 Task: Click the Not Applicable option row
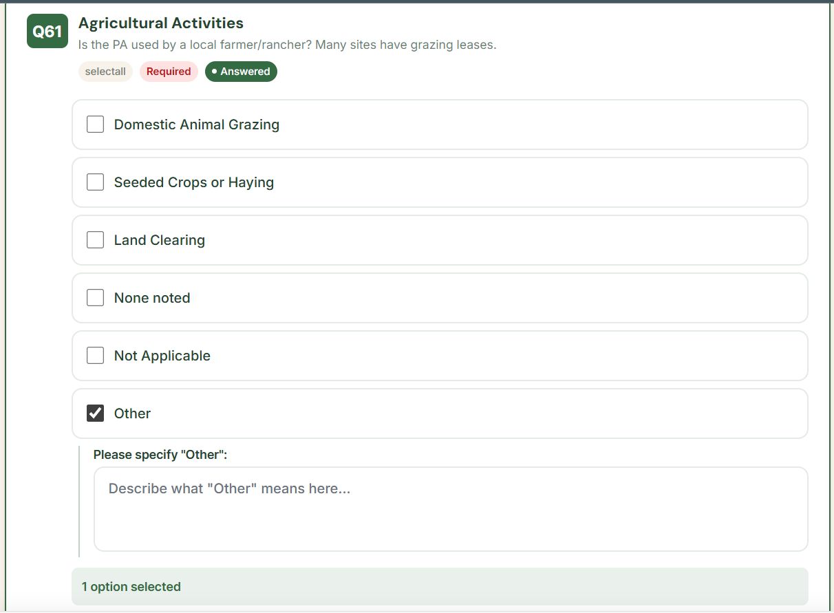click(440, 355)
